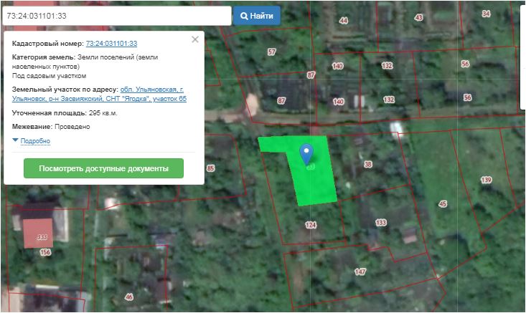Expand the Подробно details section
526x313 pixels.
tap(35, 141)
